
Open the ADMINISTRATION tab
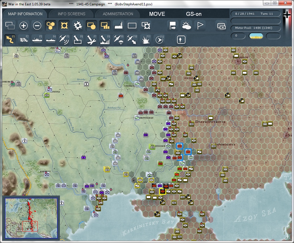pyautogui.click(x=118, y=14)
